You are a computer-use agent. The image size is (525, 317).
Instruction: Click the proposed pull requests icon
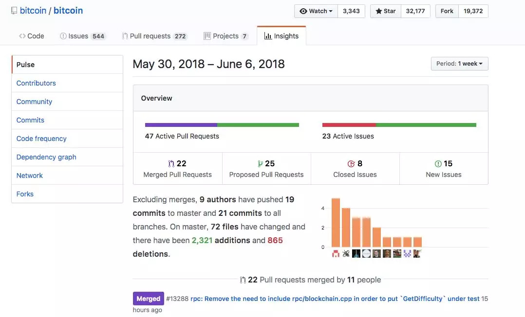(x=260, y=164)
